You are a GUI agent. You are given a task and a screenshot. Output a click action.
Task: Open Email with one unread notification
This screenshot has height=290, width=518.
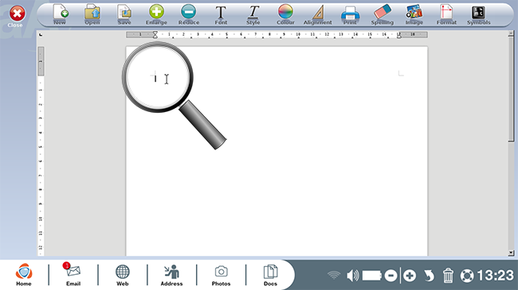pyautogui.click(x=73, y=275)
